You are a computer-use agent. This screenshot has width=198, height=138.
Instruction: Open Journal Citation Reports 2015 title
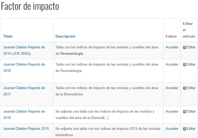[x=26, y=128]
